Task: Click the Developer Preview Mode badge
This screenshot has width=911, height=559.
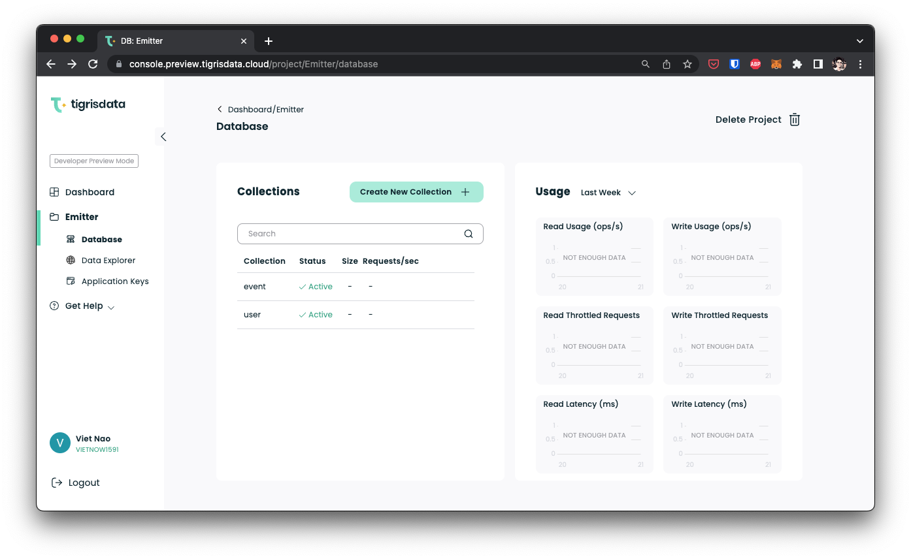Action: 94,161
